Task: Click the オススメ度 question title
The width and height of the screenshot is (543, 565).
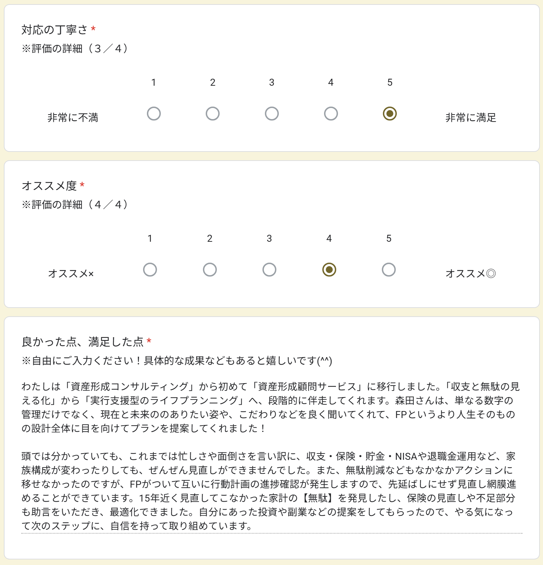Action: tap(49, 186)
